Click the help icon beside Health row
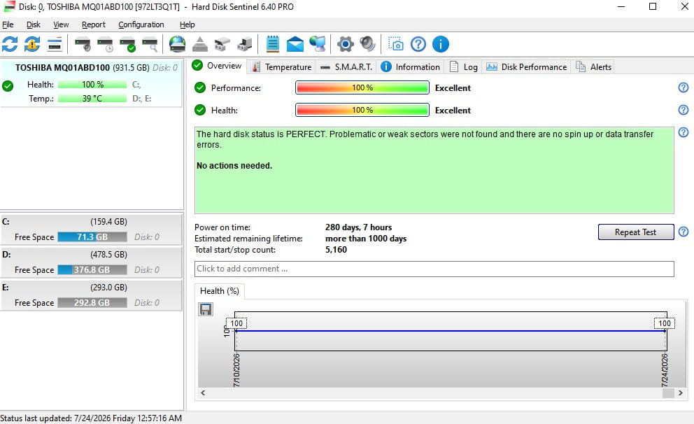694x424 pixels. (684, 110)
